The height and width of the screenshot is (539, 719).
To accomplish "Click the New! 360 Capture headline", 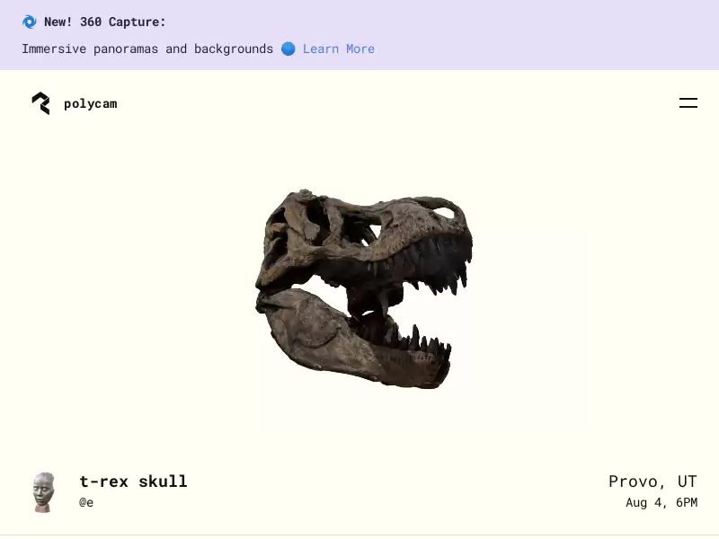I will click(x=104, y=22).
